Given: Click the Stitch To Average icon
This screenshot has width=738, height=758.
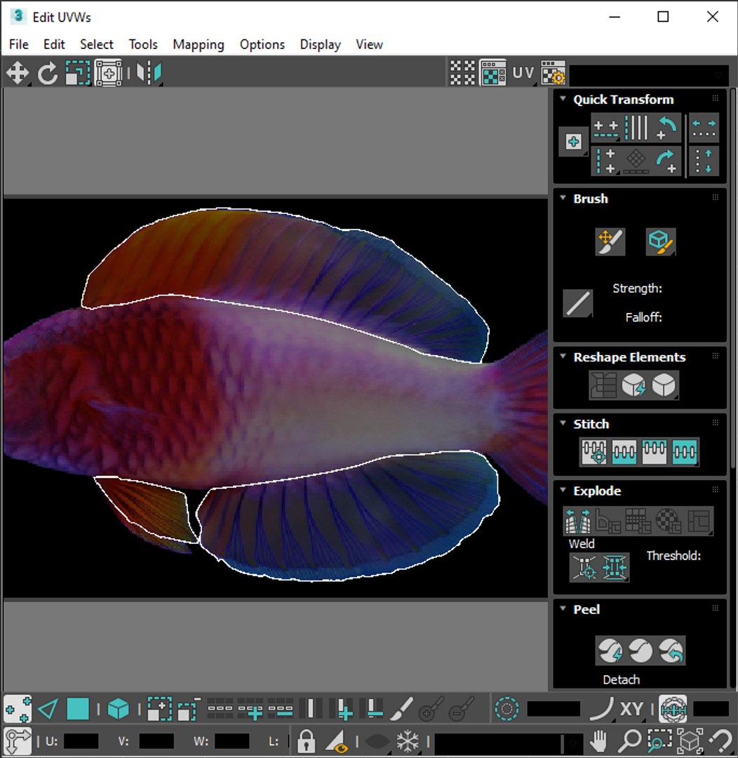Looking at the screenshot, I should (x=624, y=452).
